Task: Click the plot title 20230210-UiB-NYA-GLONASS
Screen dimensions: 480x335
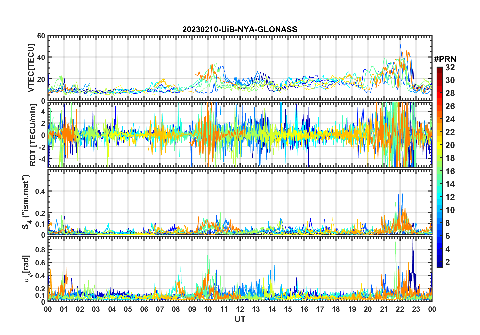Action: (240, 30)
